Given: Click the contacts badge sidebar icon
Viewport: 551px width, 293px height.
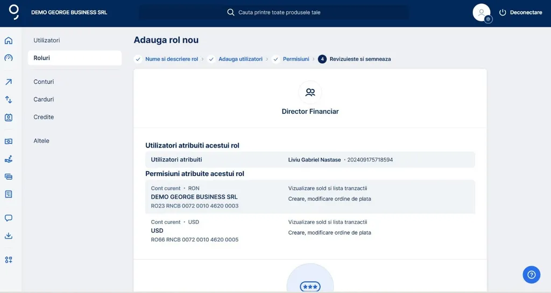Looking at the screenshot, I should click(9, 117).
